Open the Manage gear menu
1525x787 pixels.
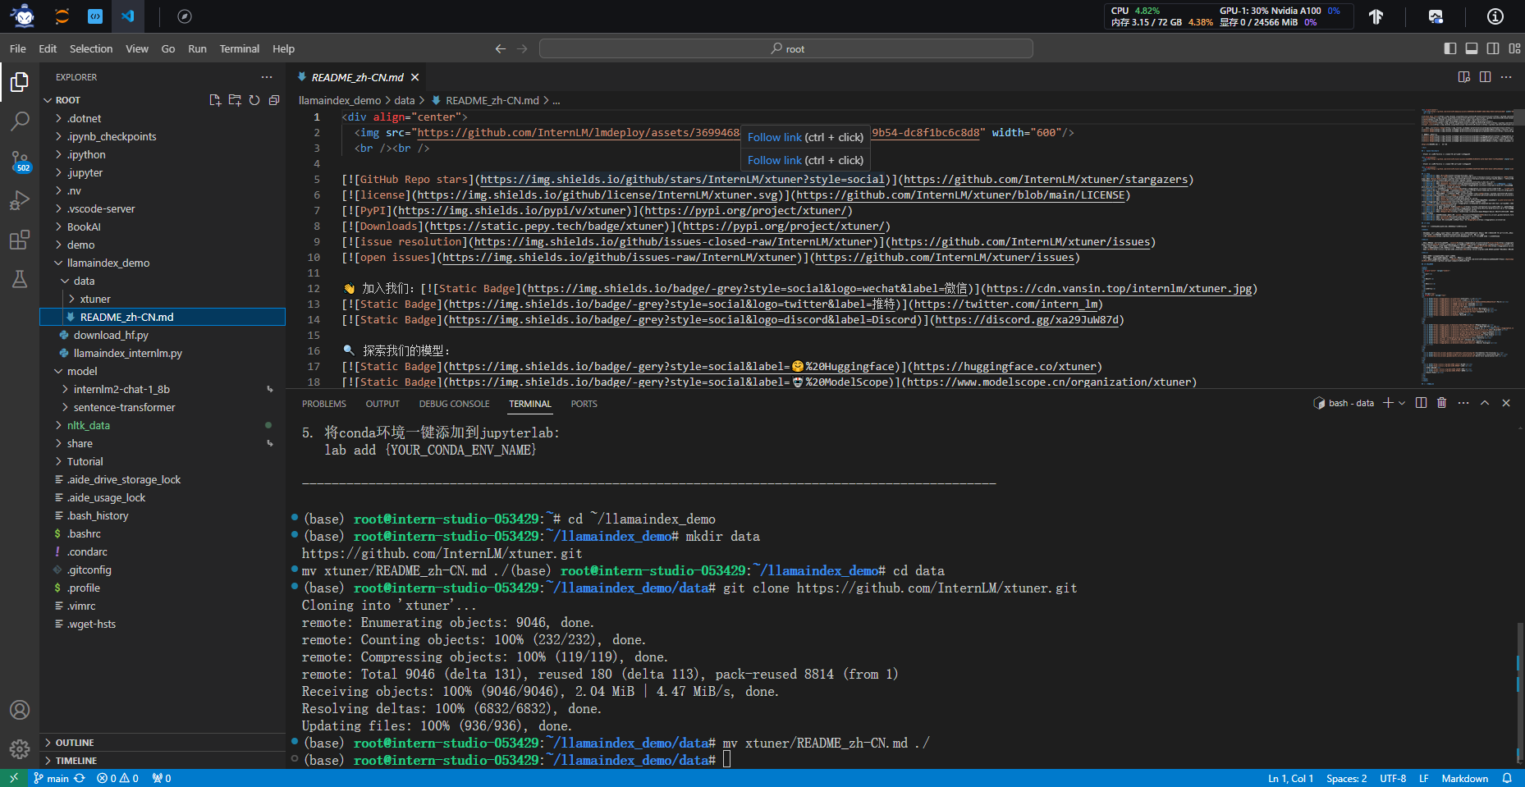pos(20,748)
